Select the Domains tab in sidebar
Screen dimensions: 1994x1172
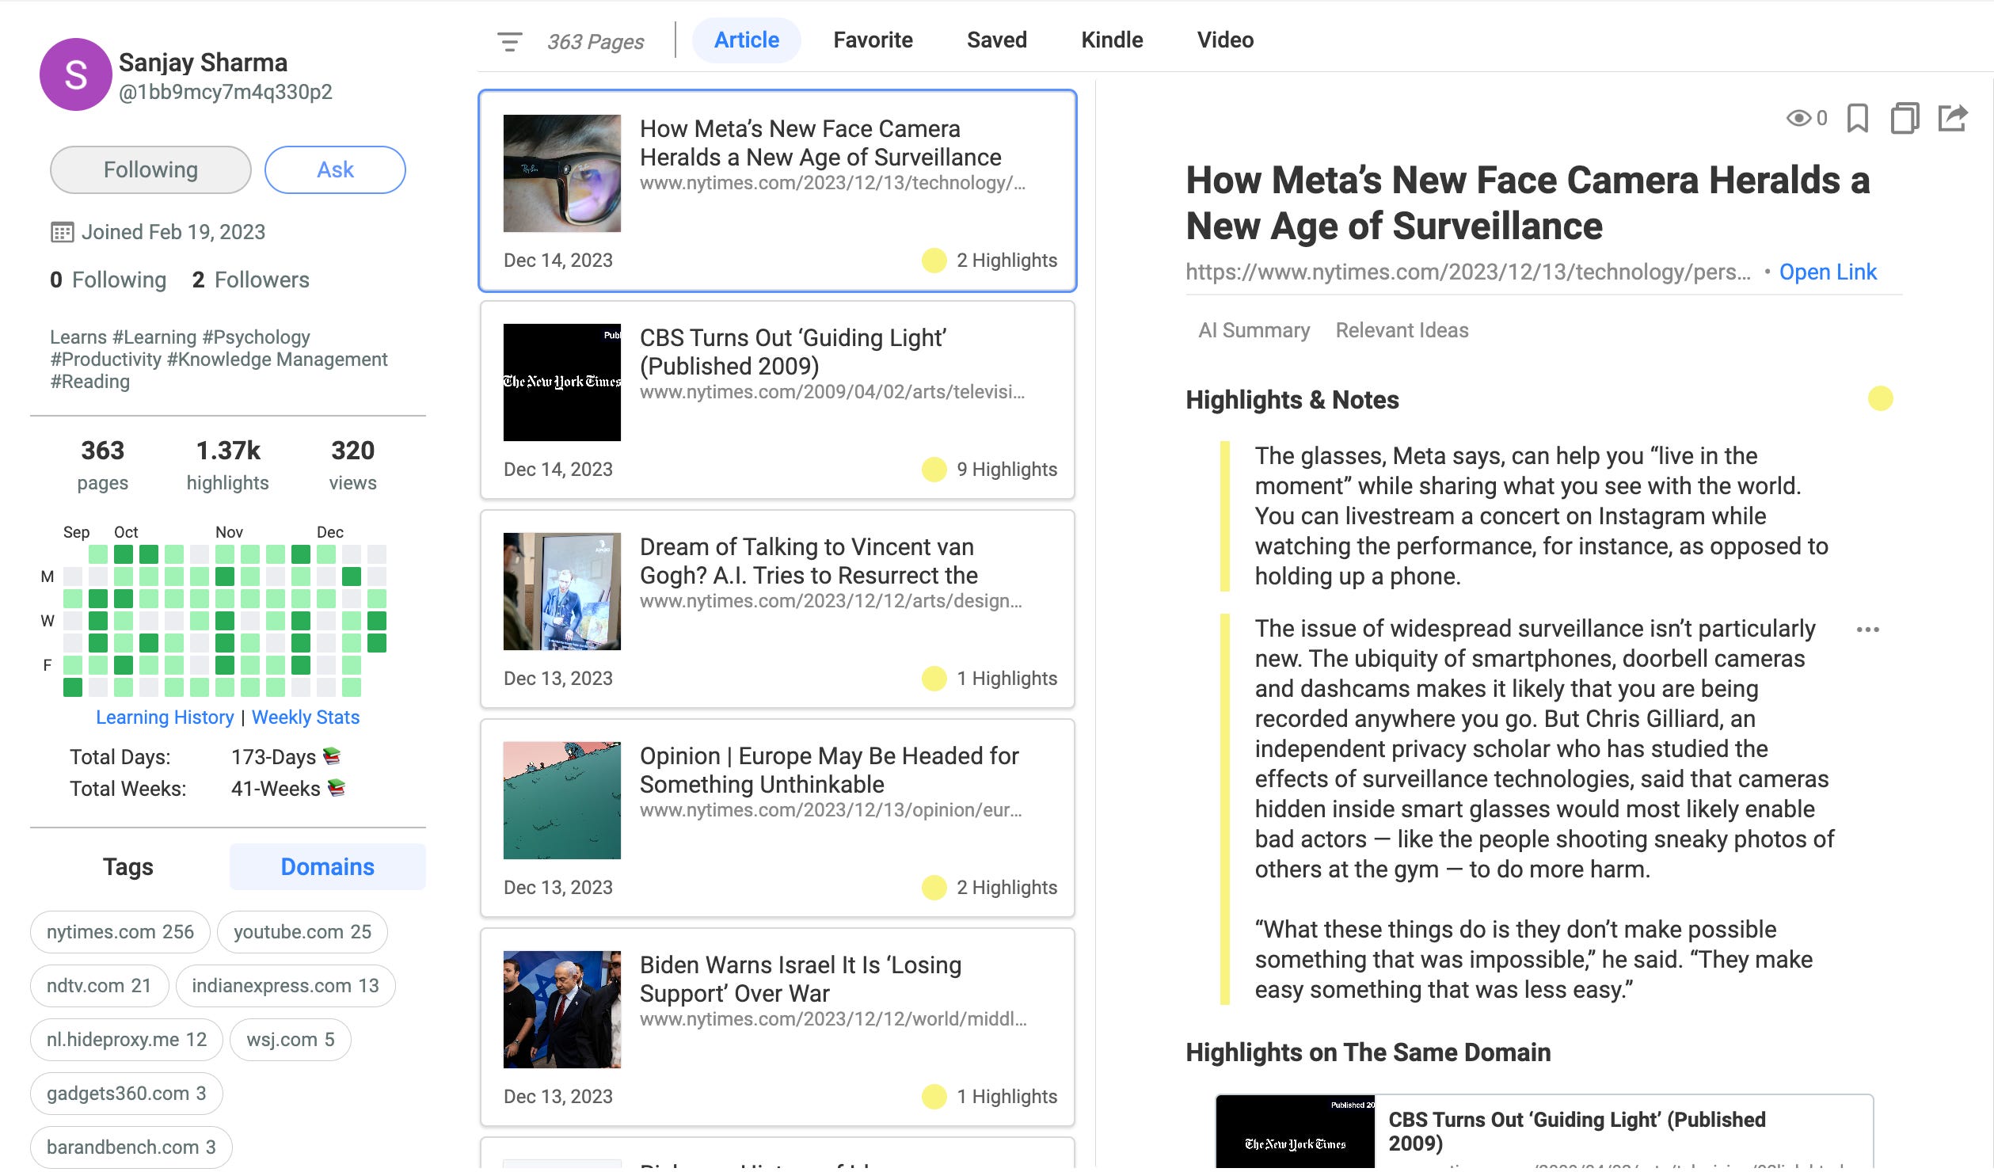[x=327, y=867]
